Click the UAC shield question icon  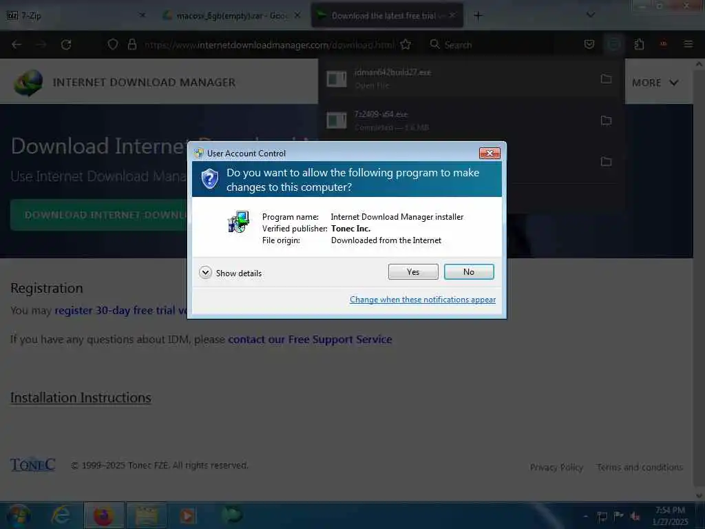[x=209, y=179]
